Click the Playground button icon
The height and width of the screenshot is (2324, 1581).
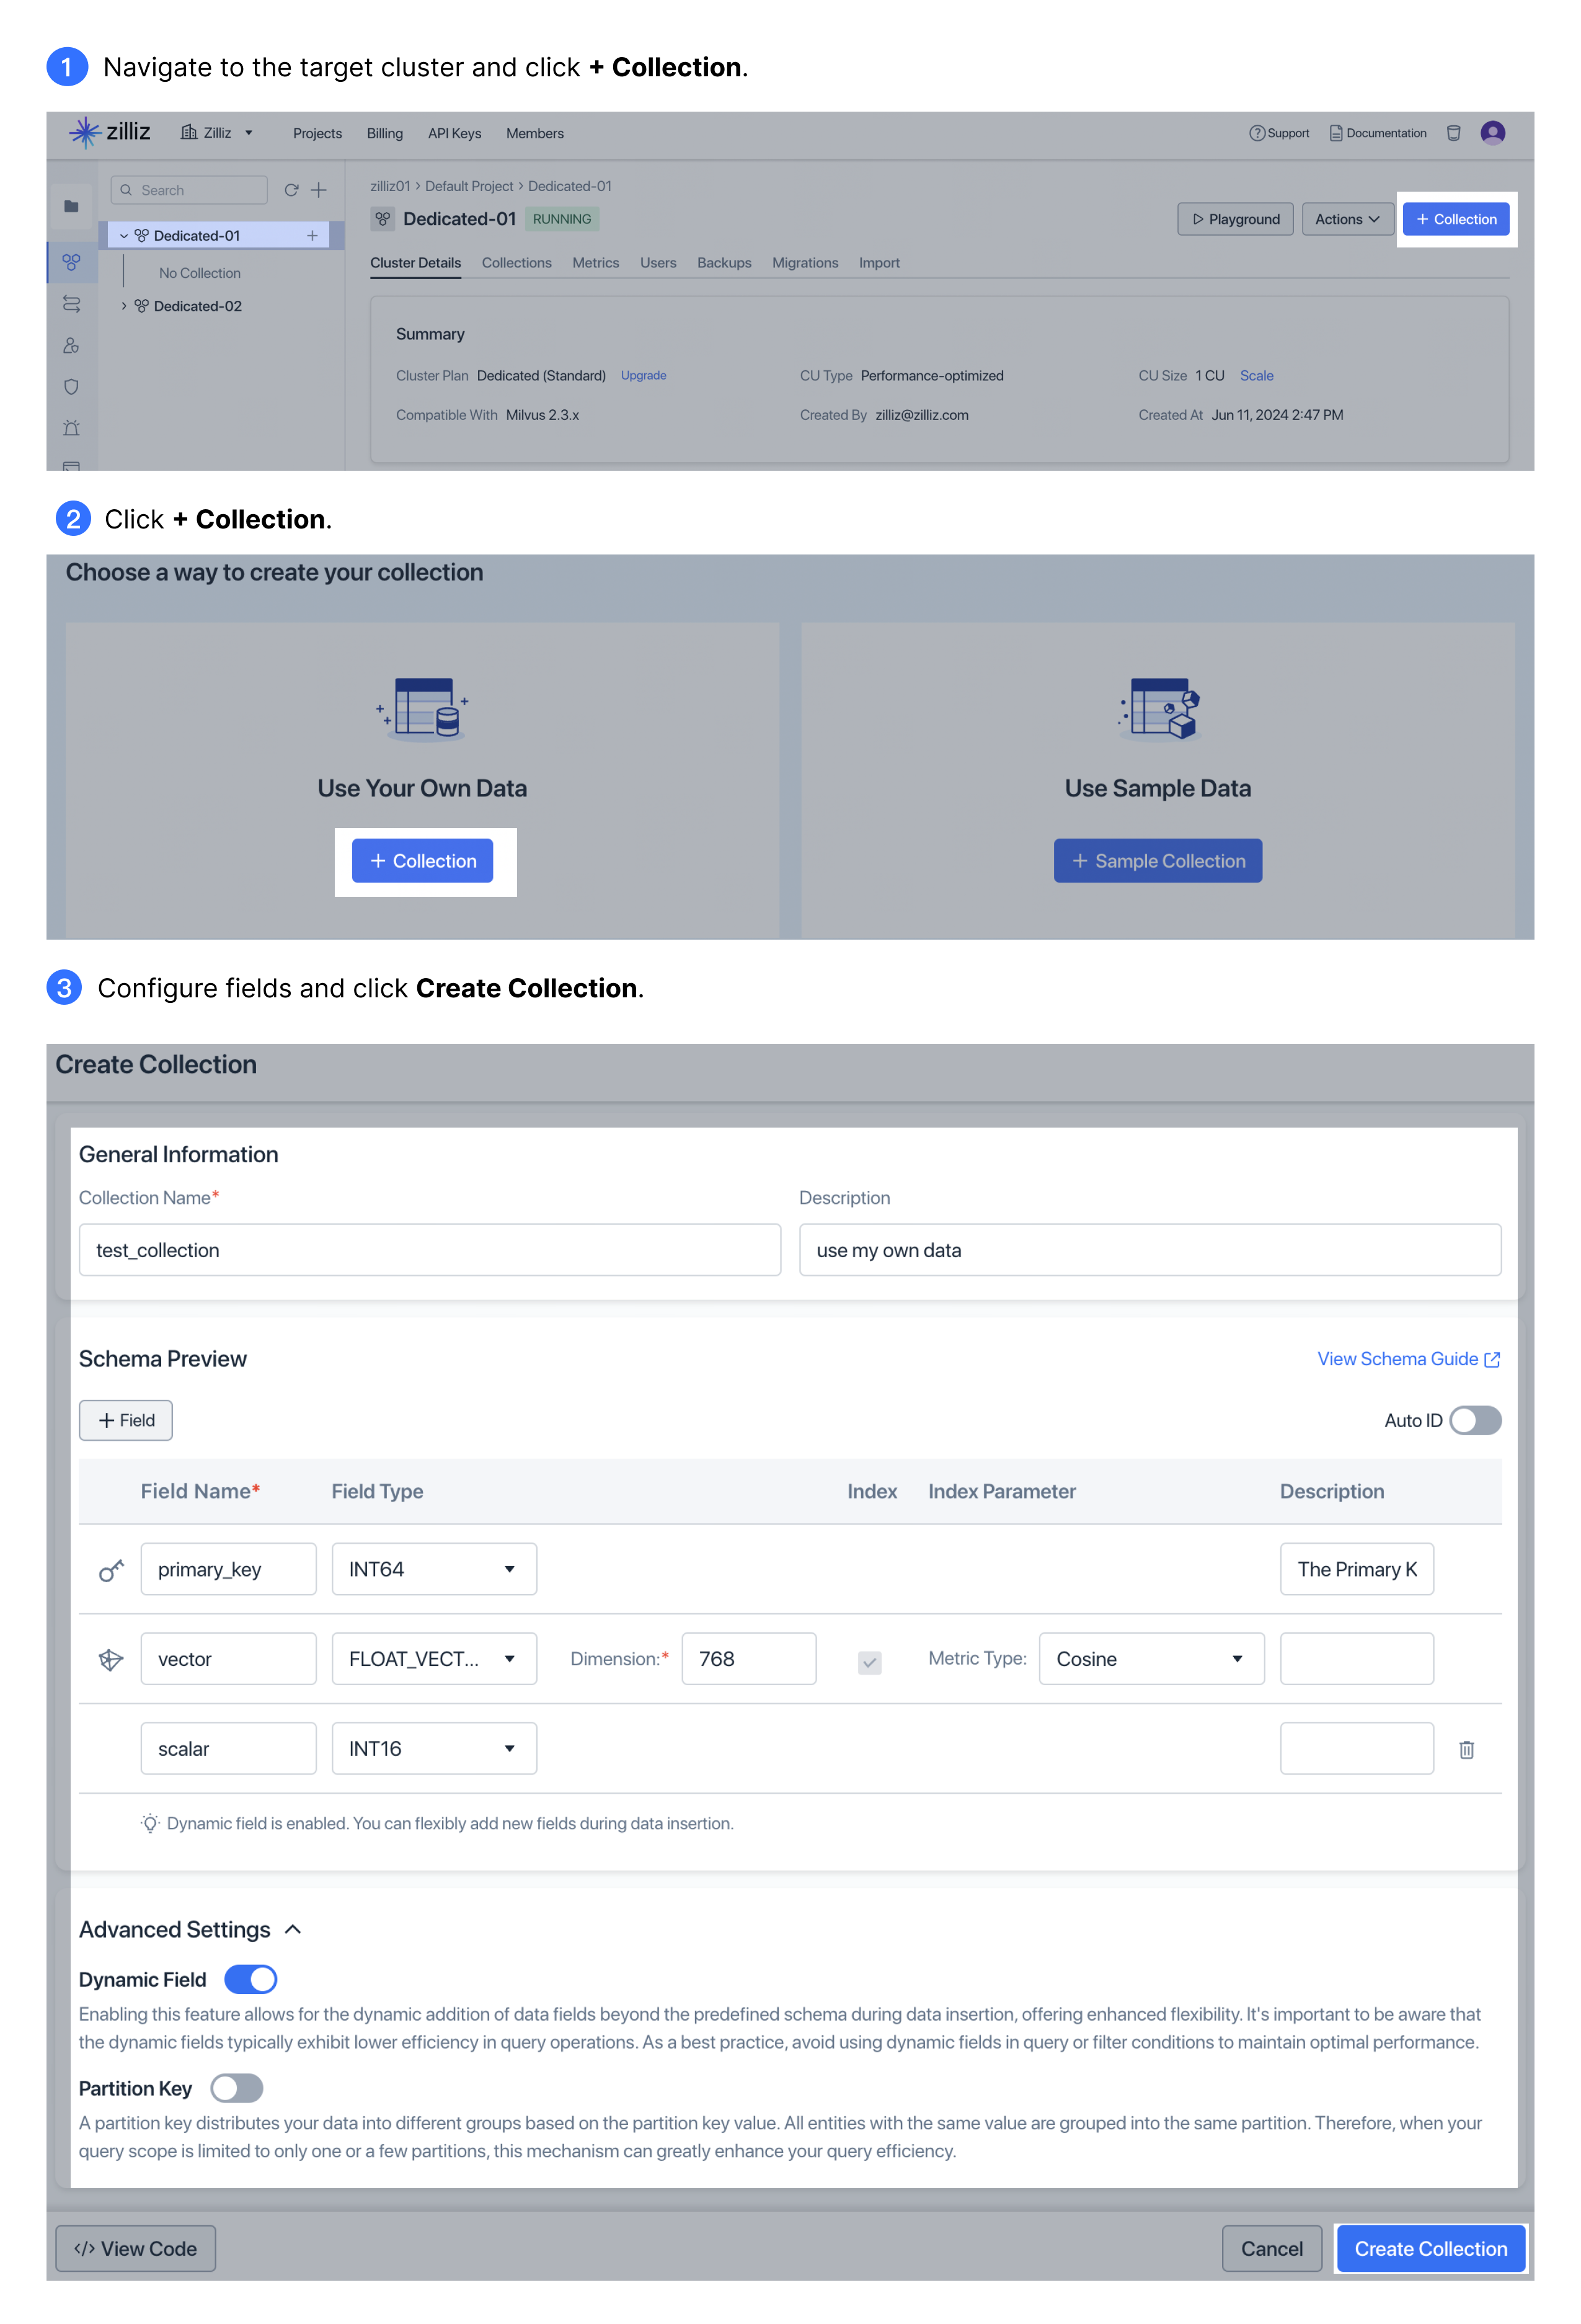[x=1205, y=219]
